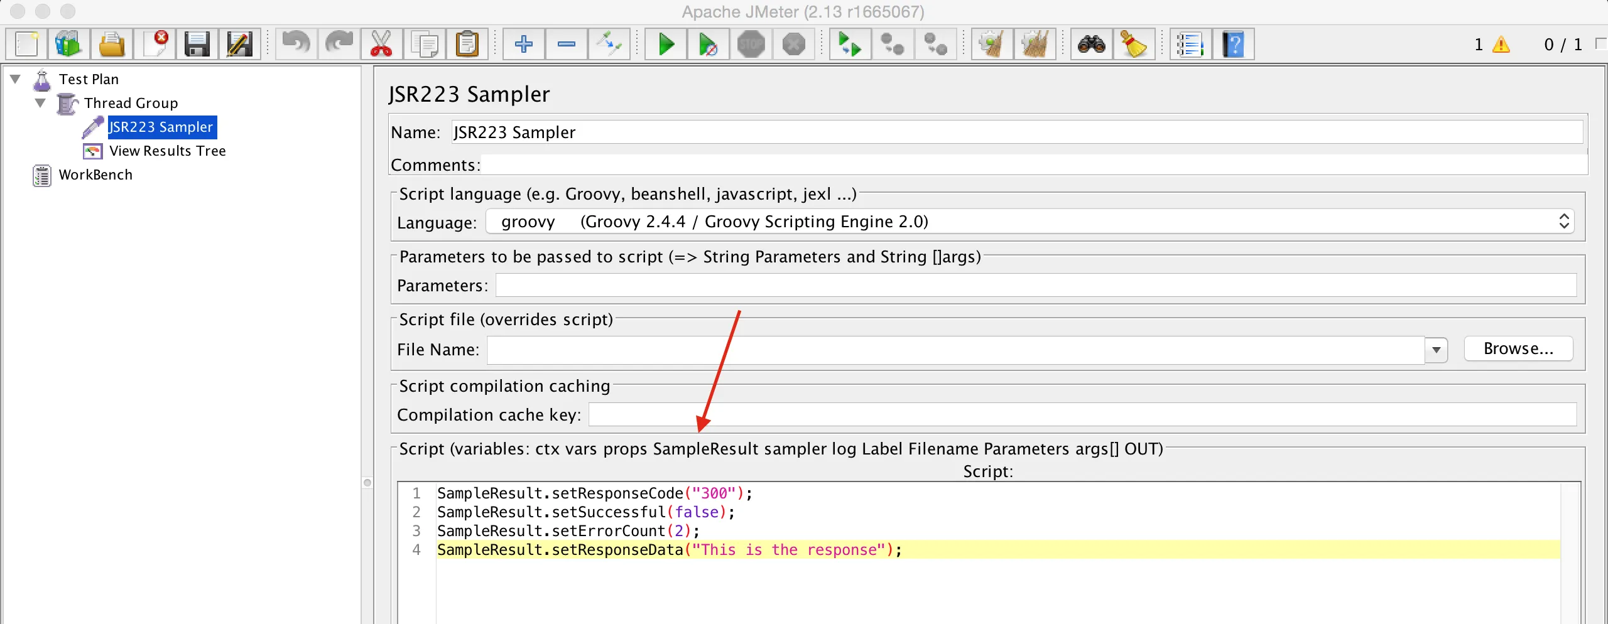Click script line setErrorCount(2)
This screenshot has width=1608, height=624.
click(x=568, y=531)
